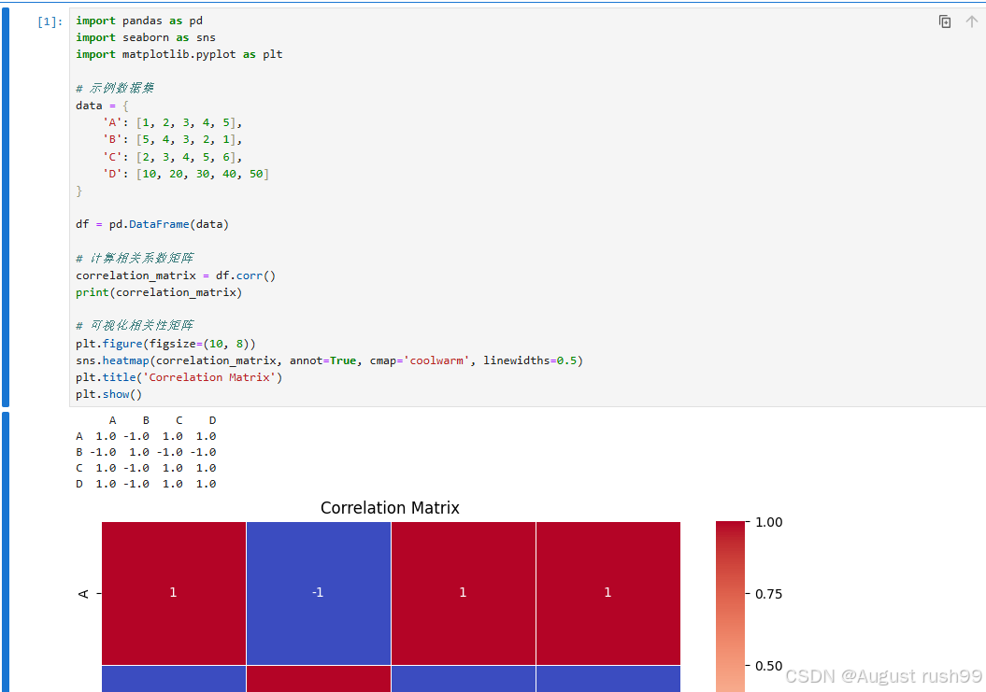Click the colorbar tick label 1.00
Image resolution: width=986 pixels, height=692 pixels.
pyautogui.click(x=768, y=522)
